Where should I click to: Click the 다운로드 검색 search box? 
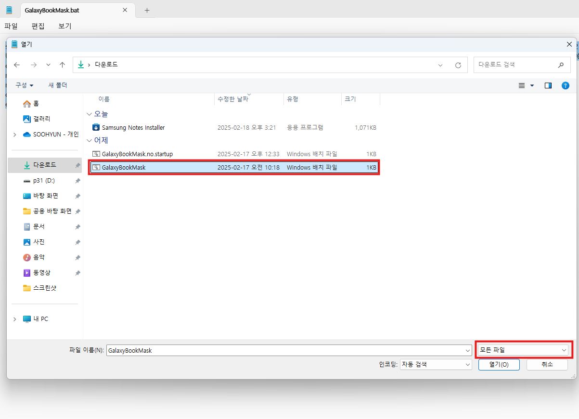tap(522, 64)
